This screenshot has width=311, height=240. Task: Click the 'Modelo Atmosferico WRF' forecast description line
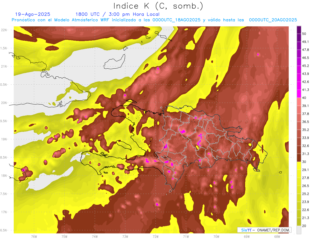point(154,20)
